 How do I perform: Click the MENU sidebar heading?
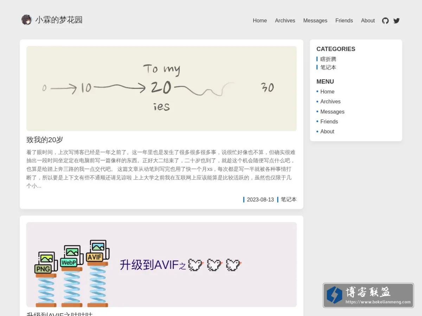[325, 81]
